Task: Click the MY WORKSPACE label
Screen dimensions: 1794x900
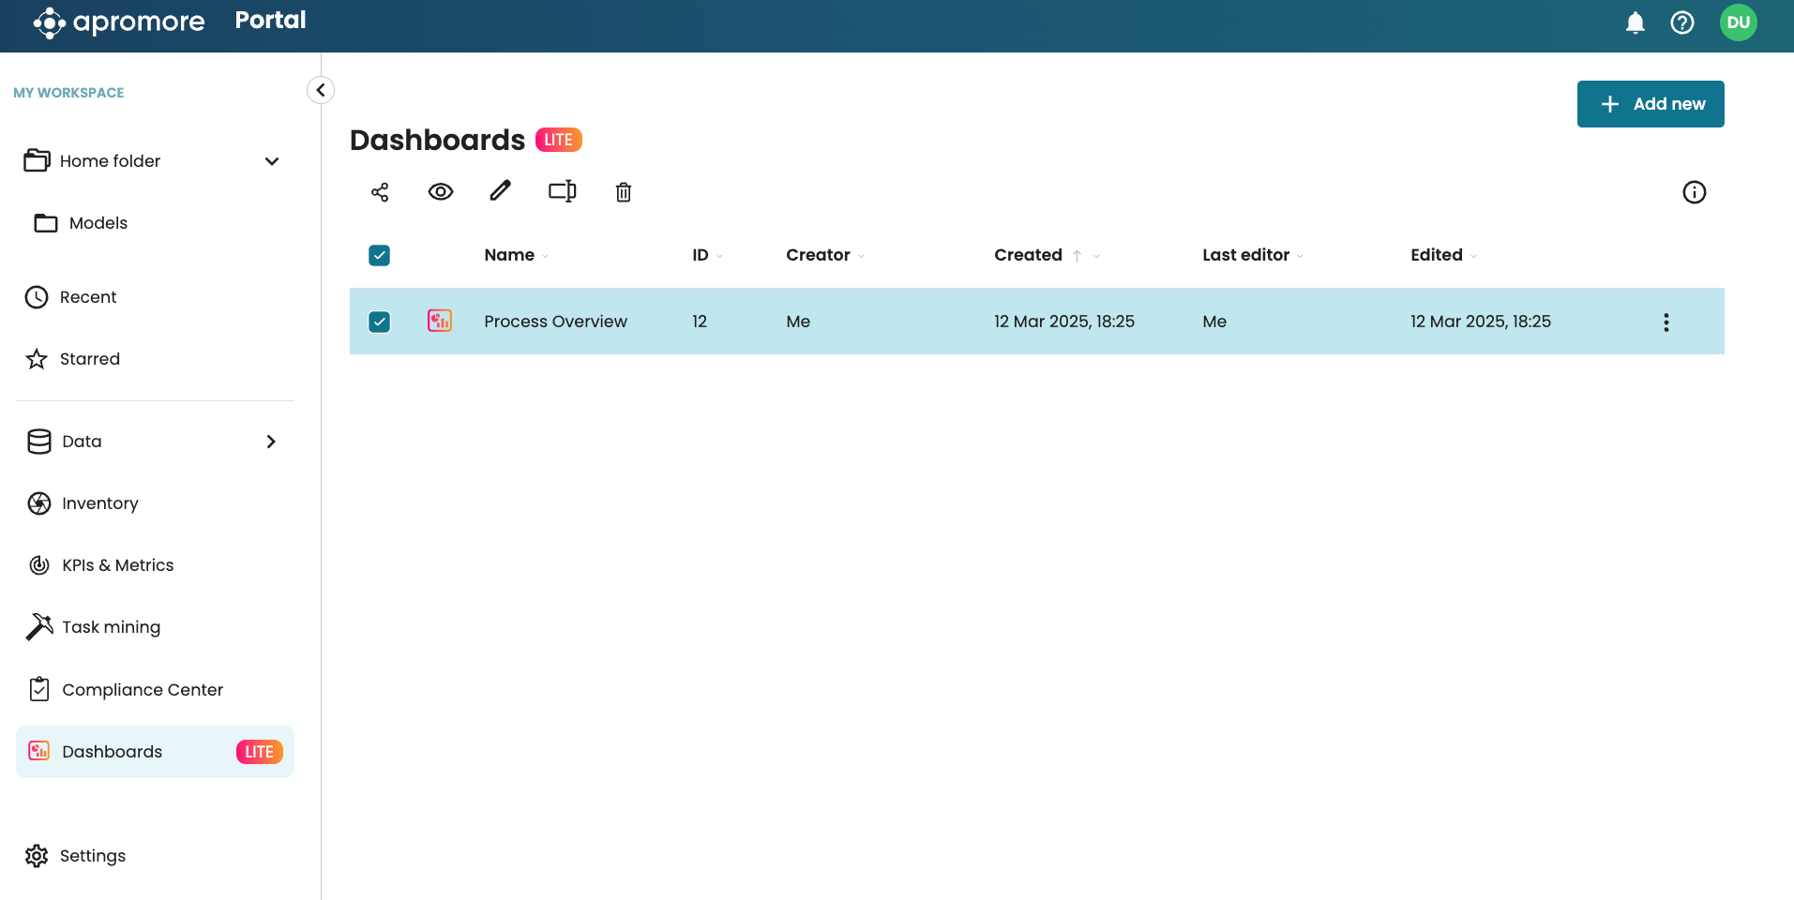Action: click(x=68, y=93)
